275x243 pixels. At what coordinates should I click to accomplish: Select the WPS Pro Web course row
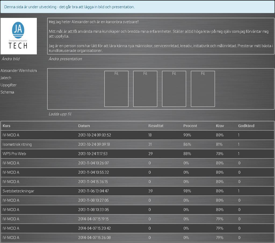137,154
